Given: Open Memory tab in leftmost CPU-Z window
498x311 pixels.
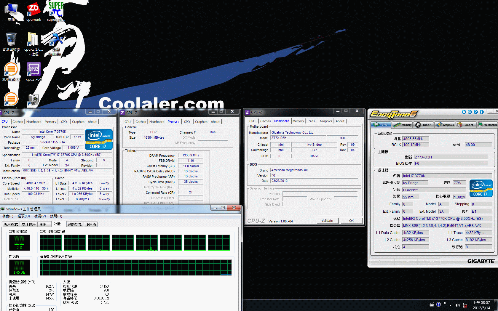Looking at the screenshot, I should coord(50,122).
